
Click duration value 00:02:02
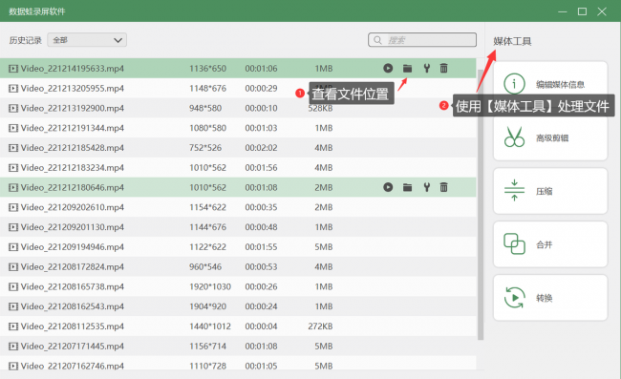click(261, 148)
